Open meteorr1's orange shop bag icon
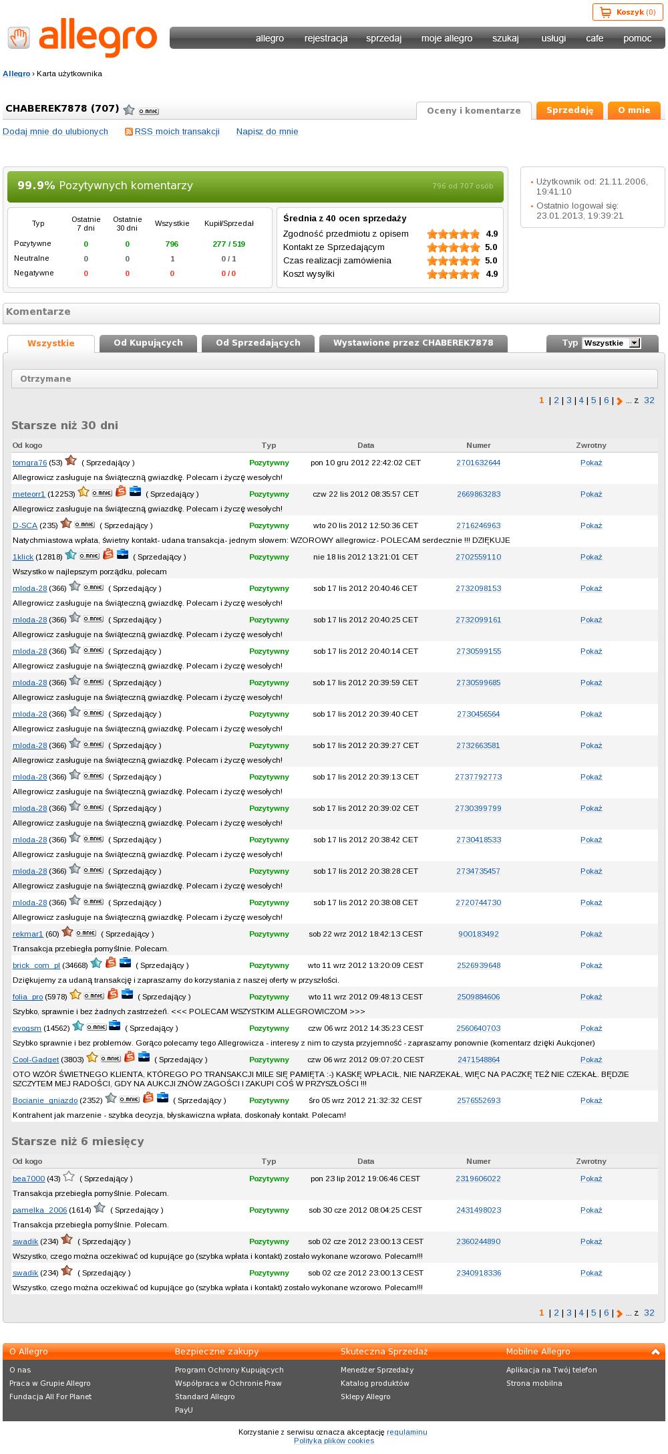Image resolution: width=668 pixels, height=1454 pixels. click(121, 492)
